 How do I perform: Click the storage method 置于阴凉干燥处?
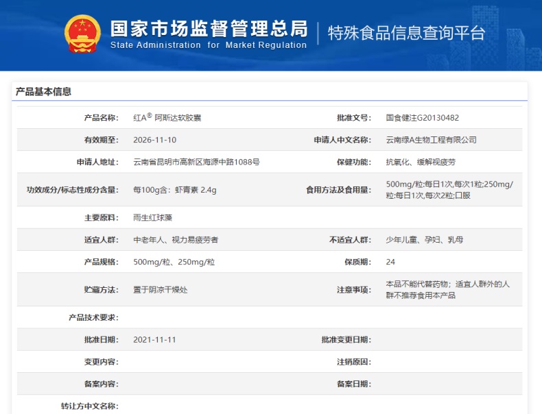tap(160, 290)
